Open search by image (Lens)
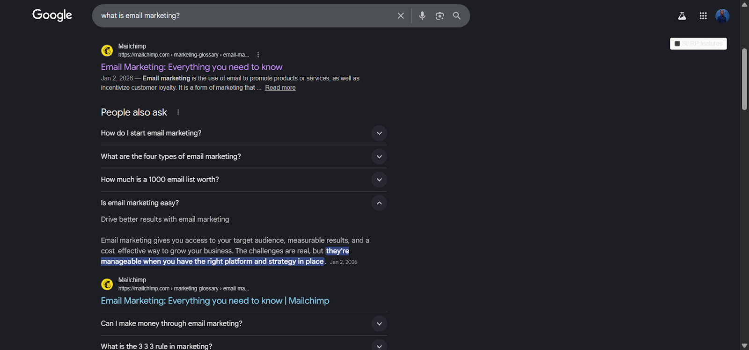 pyautogui.click(x=440, y=16)
